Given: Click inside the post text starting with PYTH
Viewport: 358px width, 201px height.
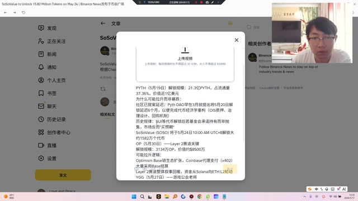Looking at the screenshot, I should (185, 132).
